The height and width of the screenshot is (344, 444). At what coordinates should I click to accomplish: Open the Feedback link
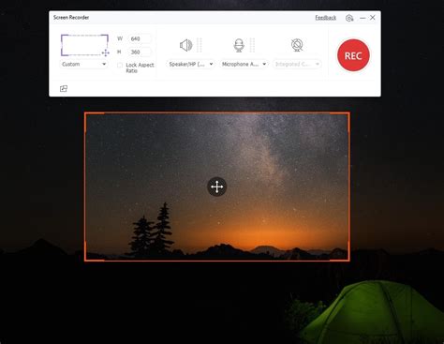(x=325, y=18)
